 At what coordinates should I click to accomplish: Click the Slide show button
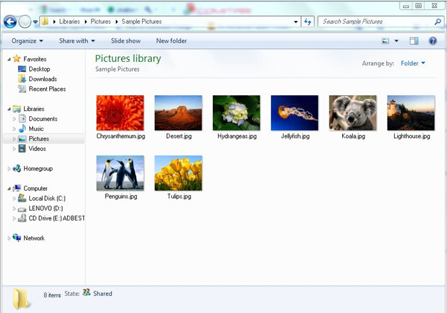point(125,41)
